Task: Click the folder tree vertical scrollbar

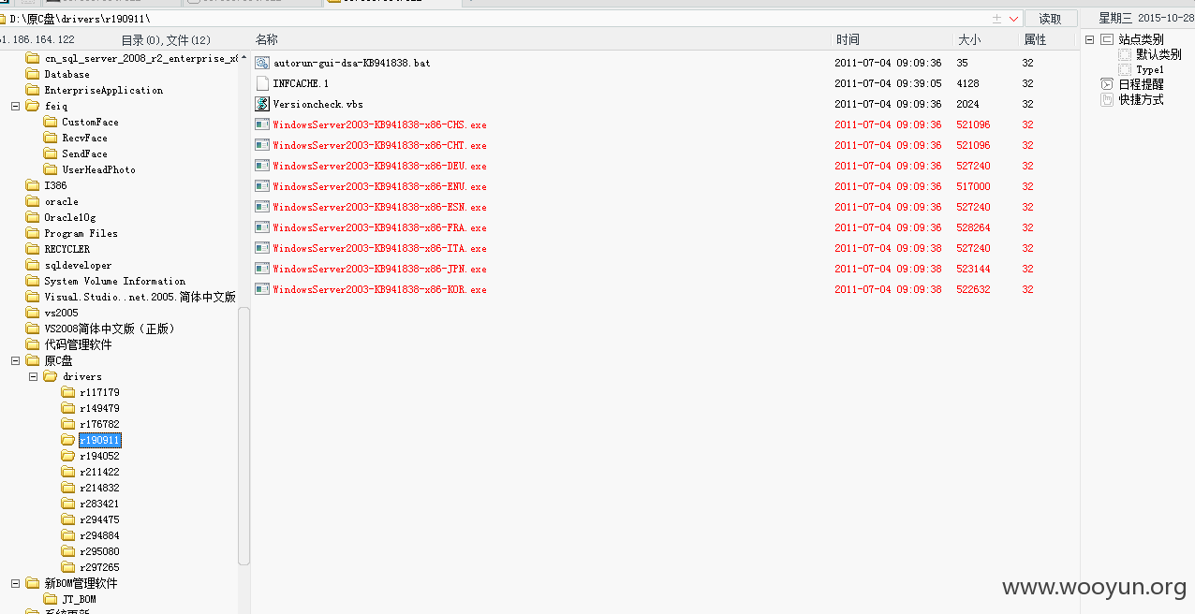Action: click(244, 435)
